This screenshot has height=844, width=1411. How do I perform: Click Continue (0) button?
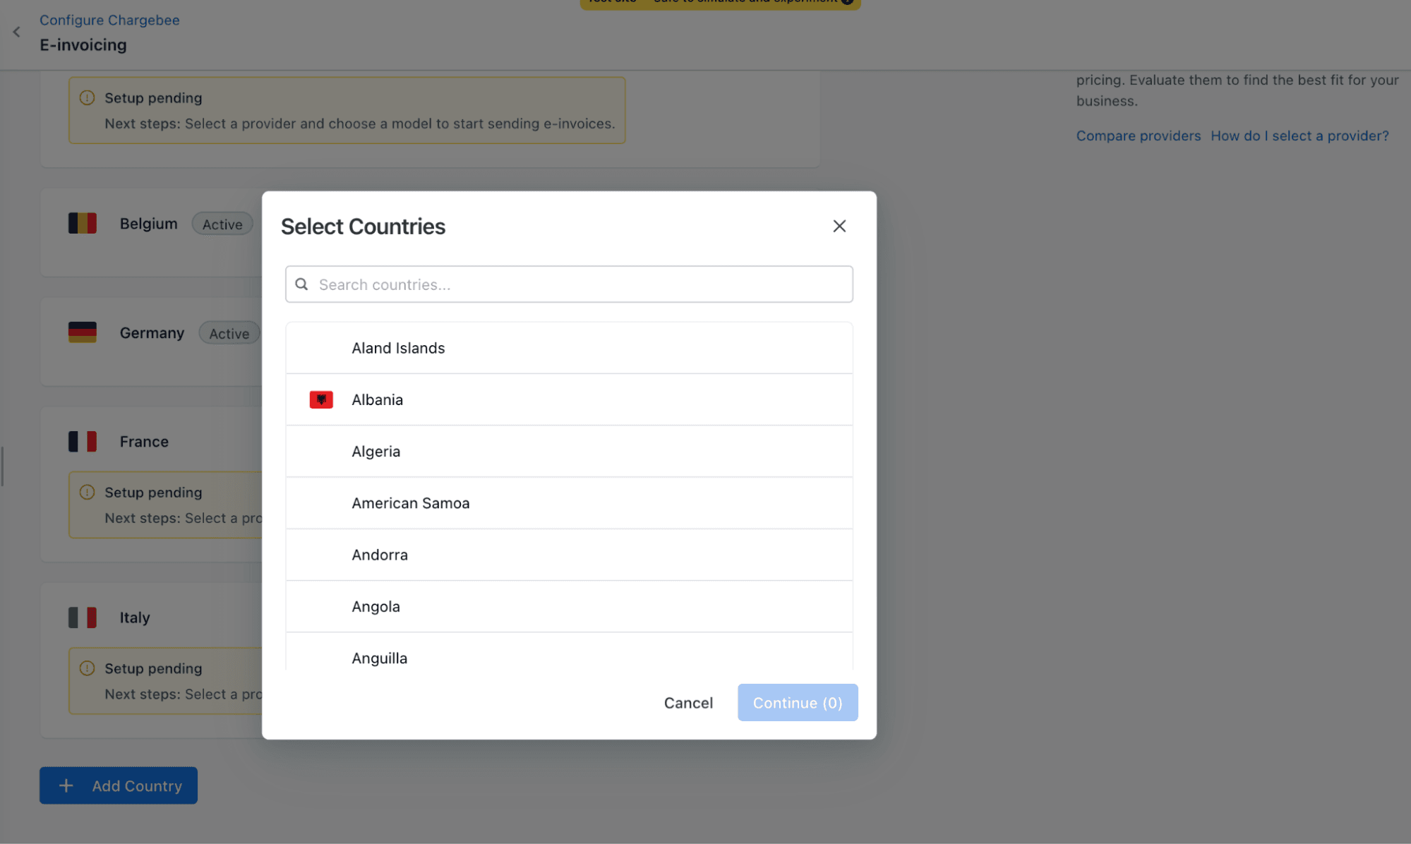[797, 703]
